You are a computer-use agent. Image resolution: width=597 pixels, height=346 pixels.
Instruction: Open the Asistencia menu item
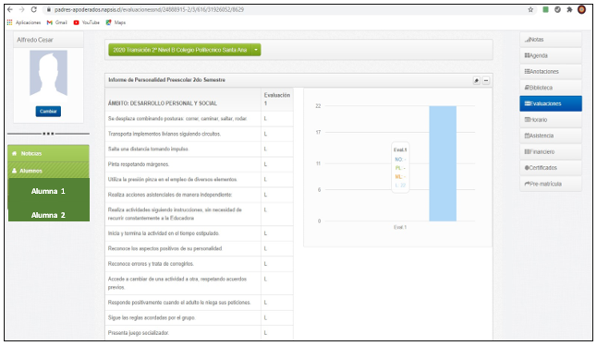click(x=551, y=136)
